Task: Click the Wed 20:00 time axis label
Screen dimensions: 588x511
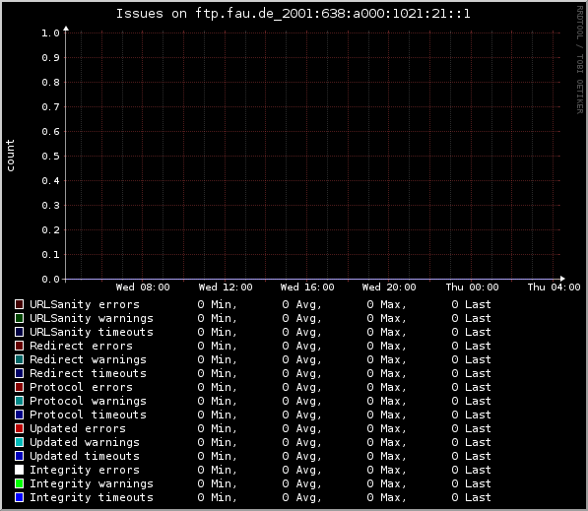Action: 389,287
